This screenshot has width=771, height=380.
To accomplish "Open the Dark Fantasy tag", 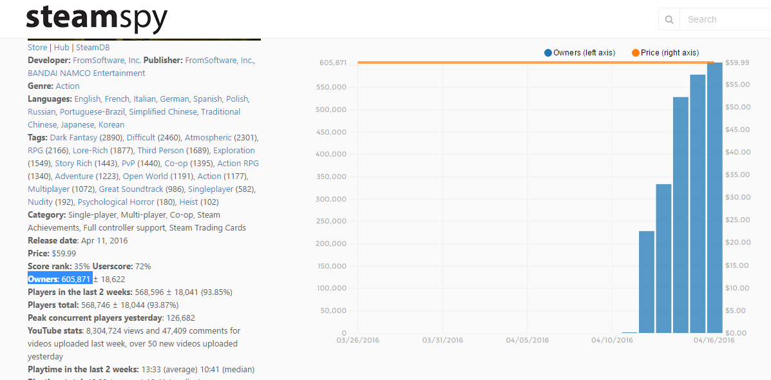I will (73, 137).
